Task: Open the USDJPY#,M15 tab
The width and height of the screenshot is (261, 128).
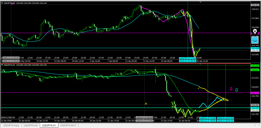Action: coord(69,125)
